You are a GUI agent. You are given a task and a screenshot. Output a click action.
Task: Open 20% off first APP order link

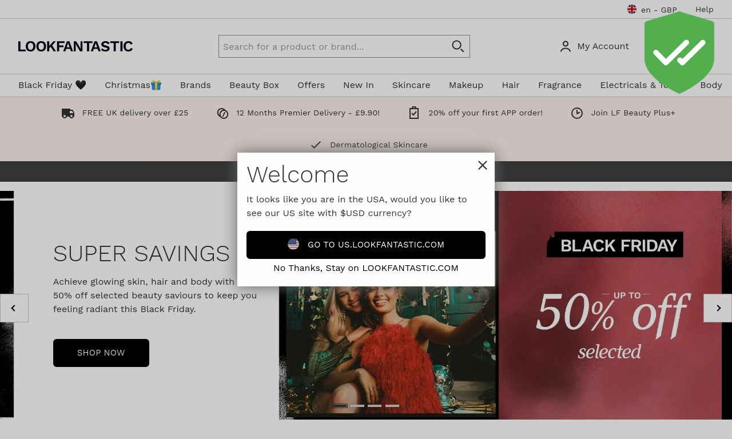click(486, 113)
